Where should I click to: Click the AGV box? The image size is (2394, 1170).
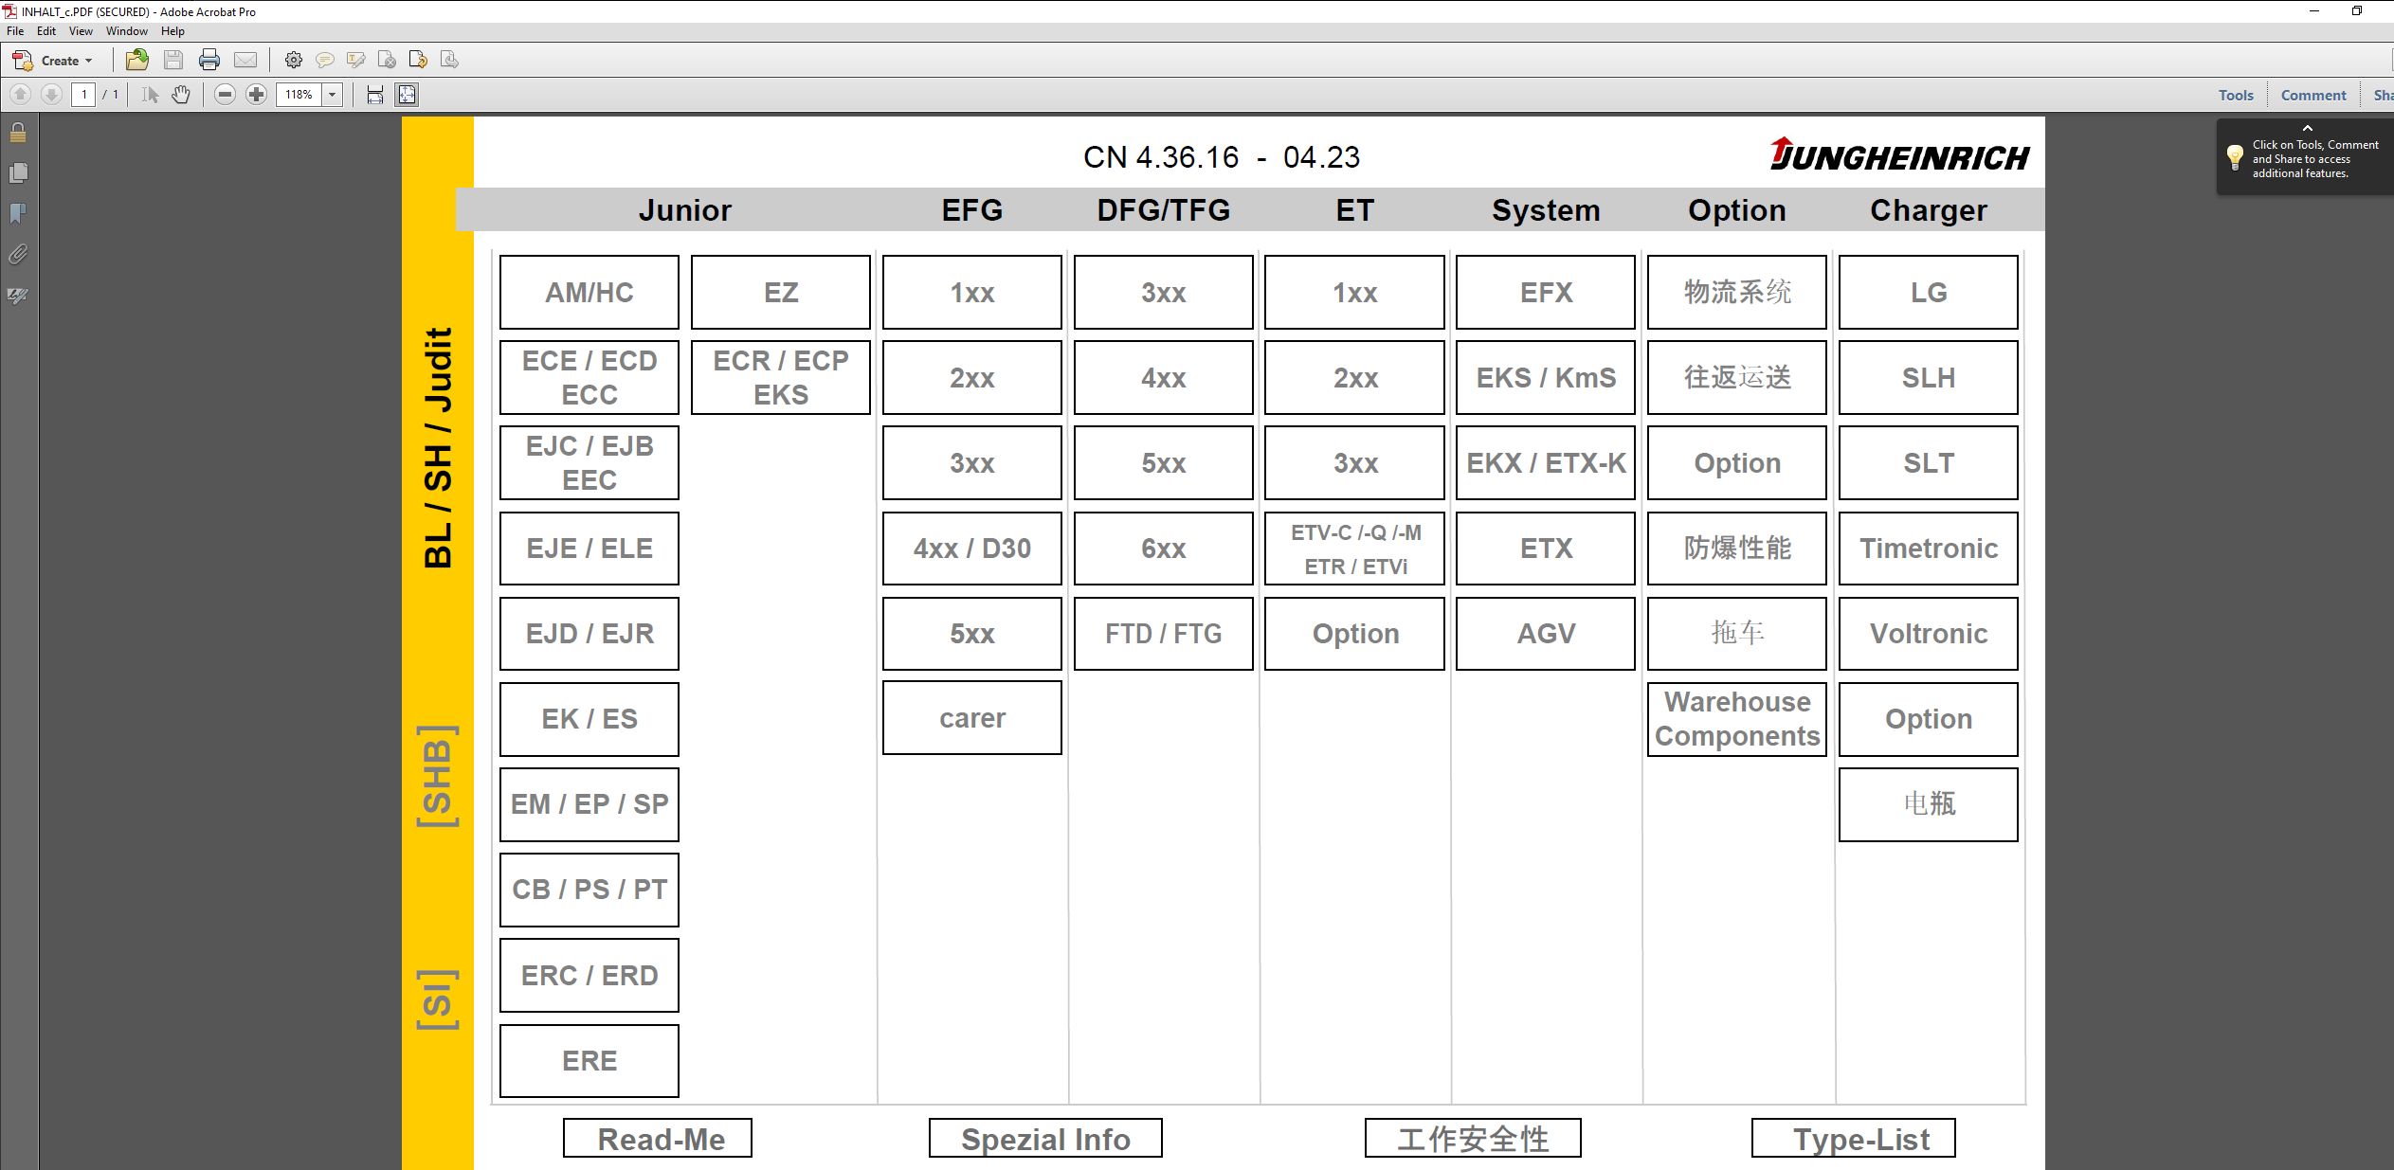1546,633
